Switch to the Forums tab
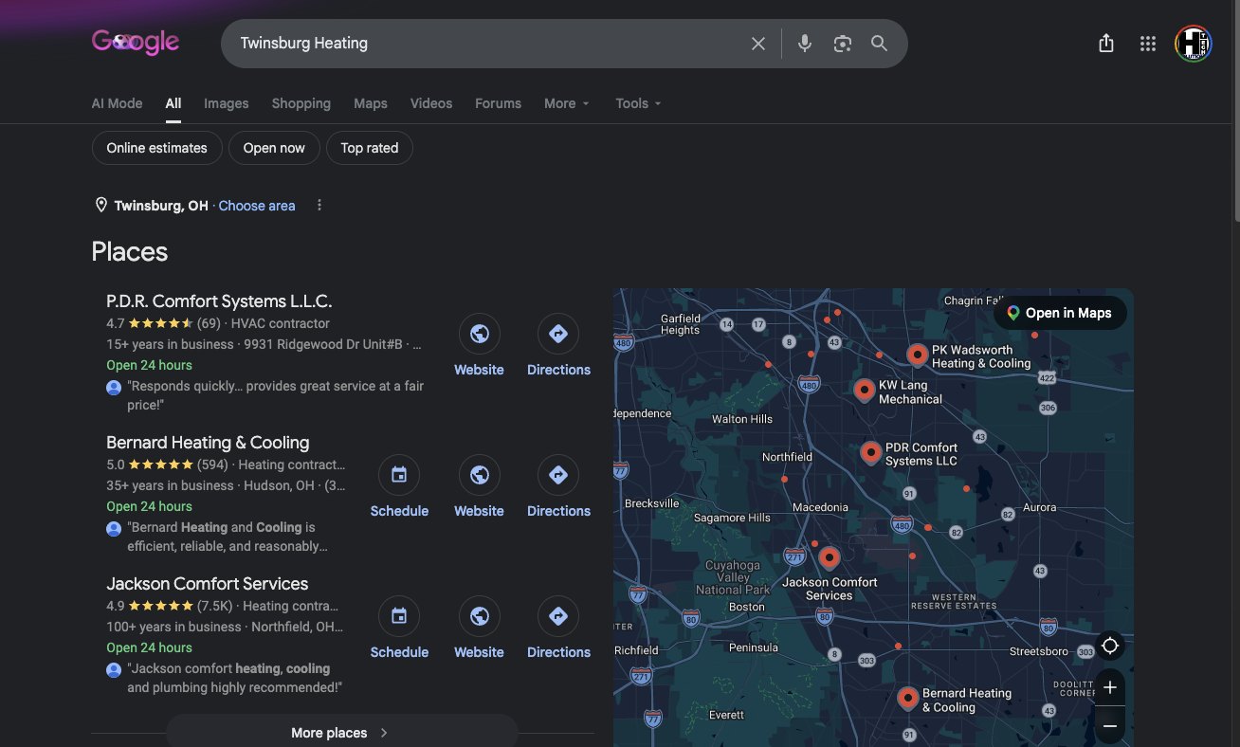This screenshot has width=1240, height=747. pyautogui.click(x=498, y=103)
